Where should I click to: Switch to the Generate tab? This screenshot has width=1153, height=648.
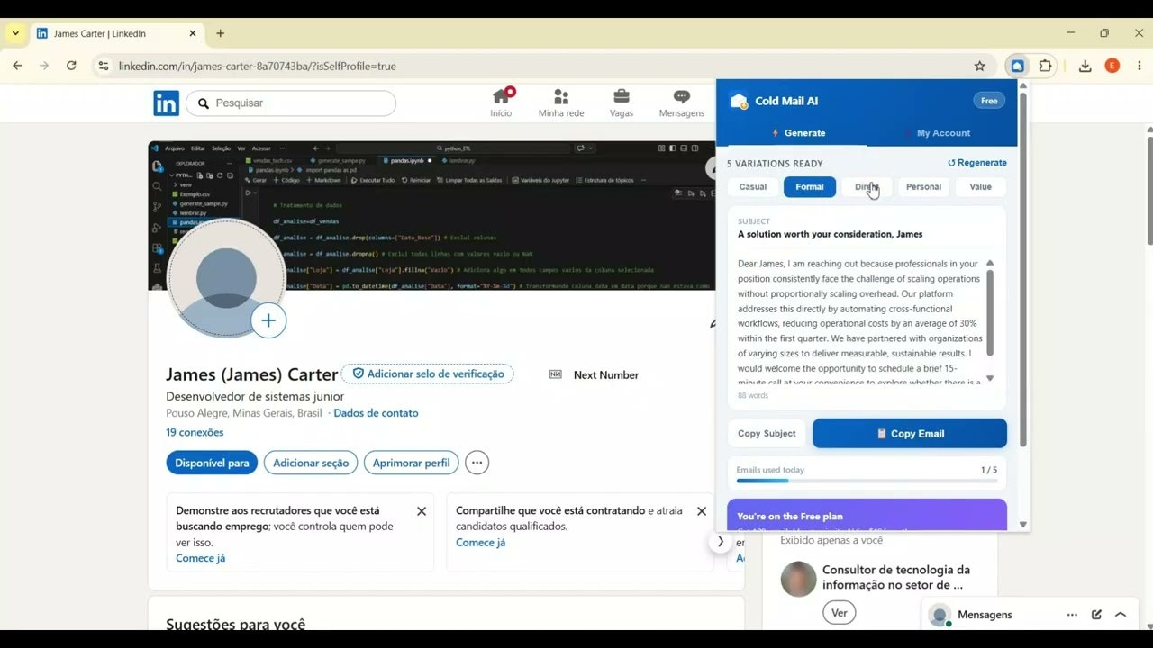798,133
